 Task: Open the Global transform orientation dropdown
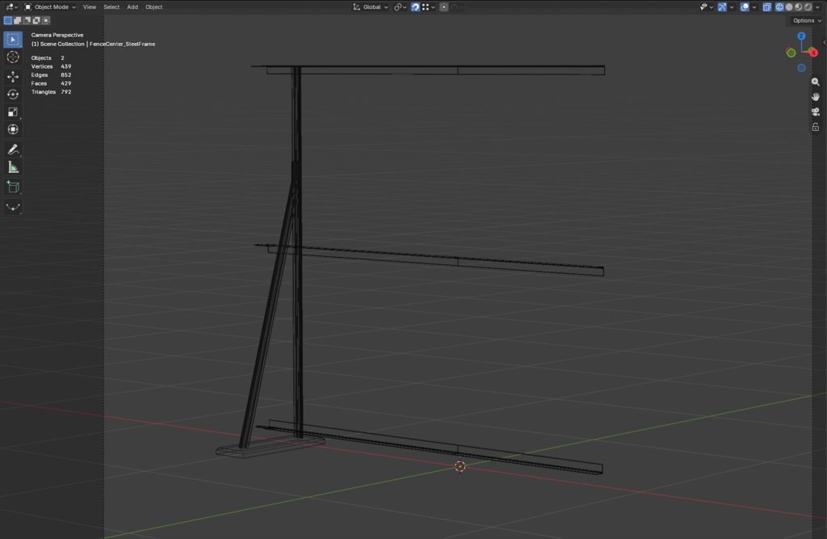click(371, 6)
